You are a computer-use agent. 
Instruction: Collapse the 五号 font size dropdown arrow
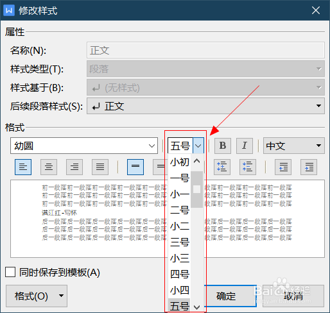pos(198,146)
